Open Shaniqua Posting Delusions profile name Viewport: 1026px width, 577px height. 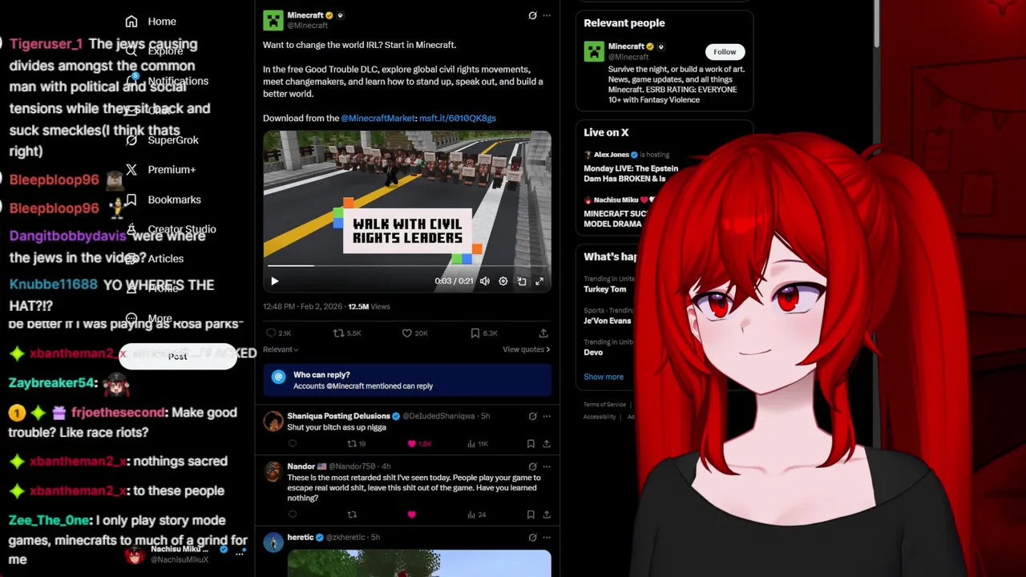(x=338, y=417)
